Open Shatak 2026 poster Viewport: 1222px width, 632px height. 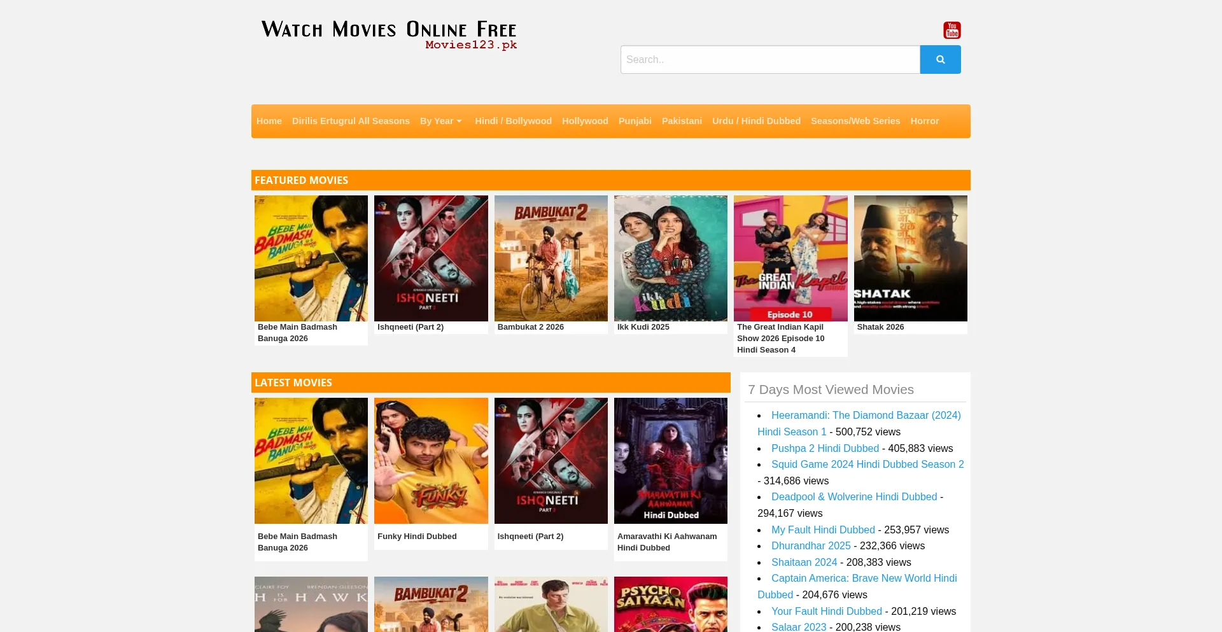click(x=911, y=258)
